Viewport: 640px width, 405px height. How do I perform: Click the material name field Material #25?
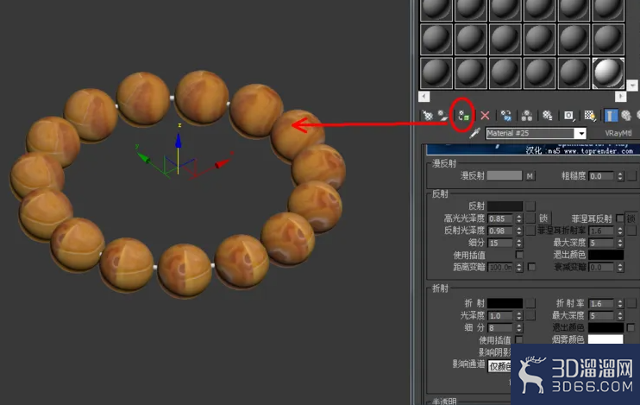click(530, 133)
